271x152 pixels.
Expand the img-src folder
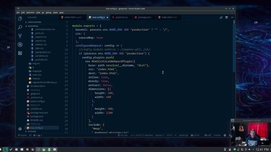click(x=36, y=63)
